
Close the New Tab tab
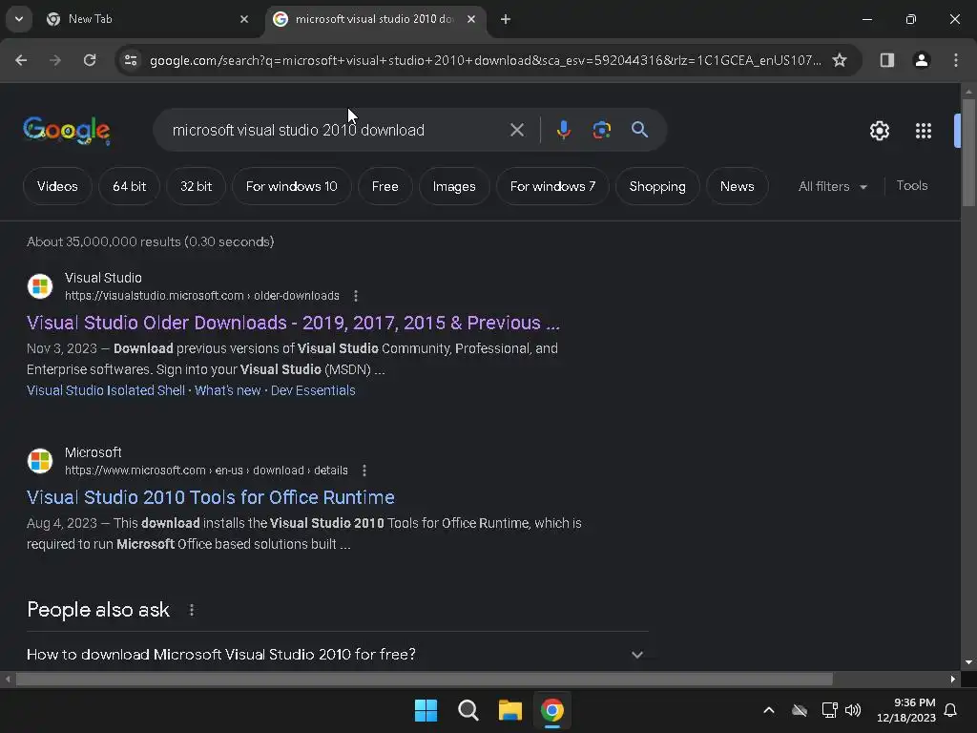(244, 19)
